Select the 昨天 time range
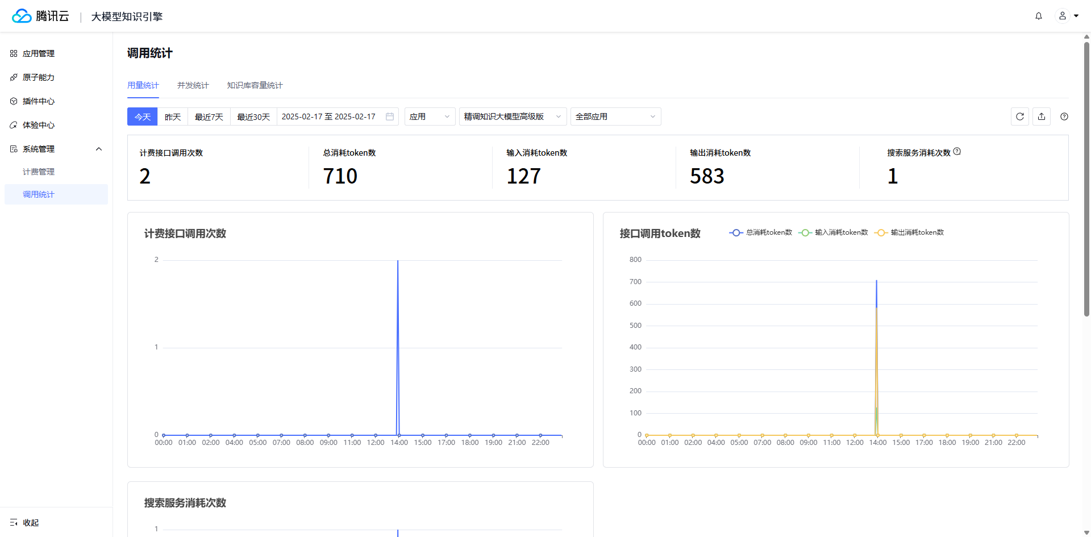 [173, 116]
